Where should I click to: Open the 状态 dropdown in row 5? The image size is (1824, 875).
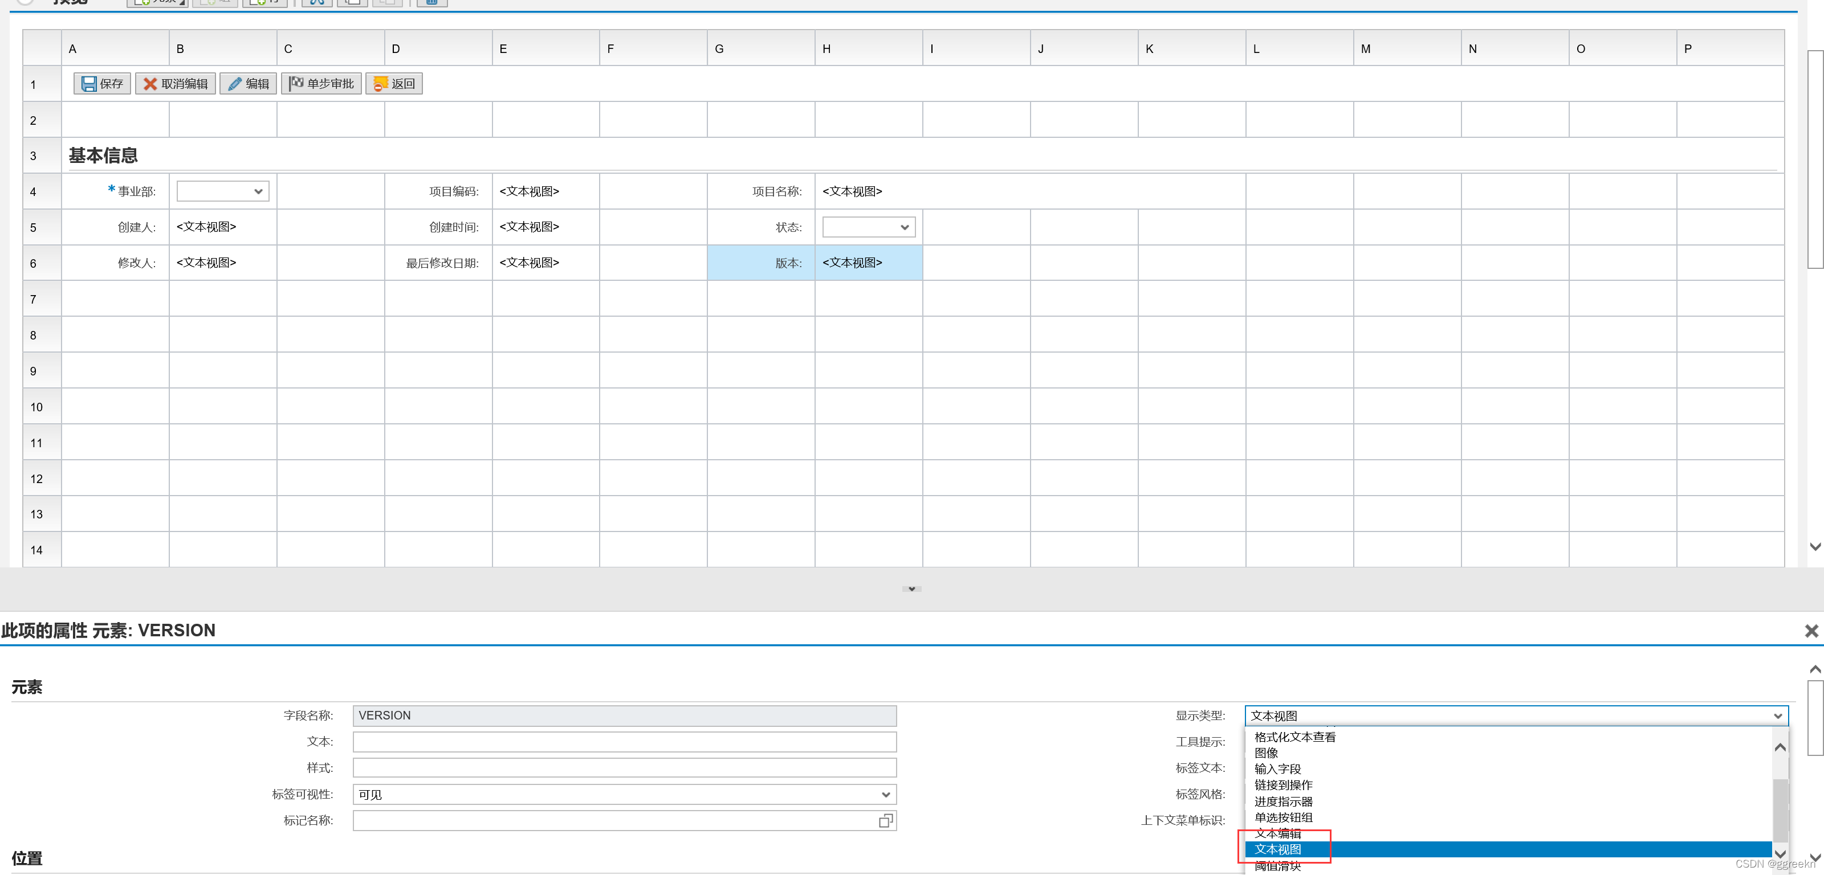(903, 227)
